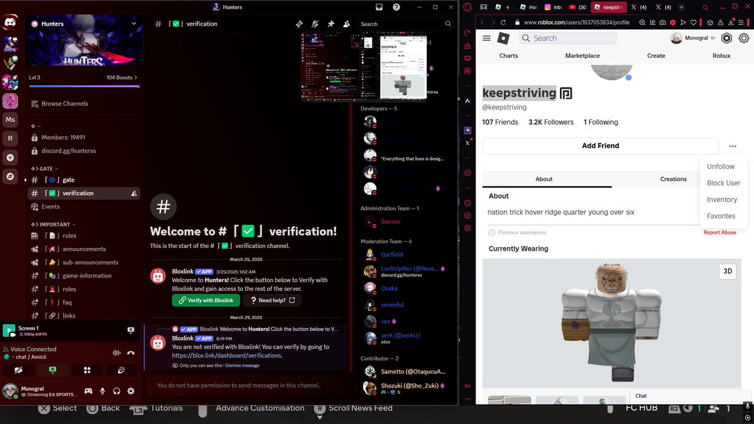Viewport: 754px width, 424px height.
Task: Open Roblox hamburger navigation menu
Action: tap(486, 38)
